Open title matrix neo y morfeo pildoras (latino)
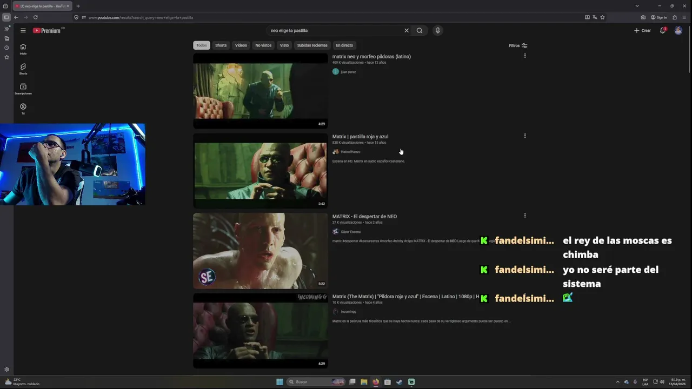This screenshot has width=692, height=389. click(371, 56)
